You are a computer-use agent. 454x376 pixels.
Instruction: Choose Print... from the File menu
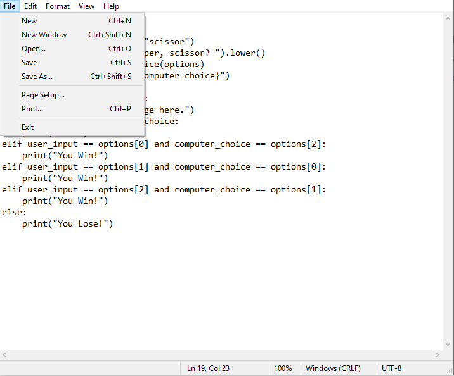coord(72,109)
